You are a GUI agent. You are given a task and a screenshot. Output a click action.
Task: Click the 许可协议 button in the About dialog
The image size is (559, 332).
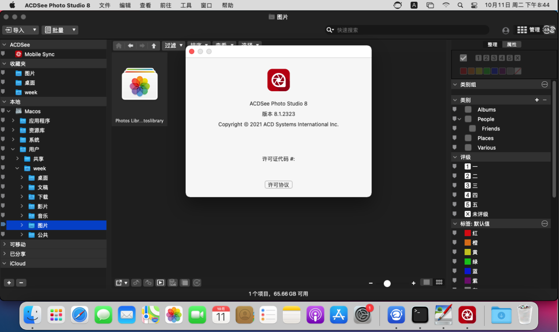coord(278,185)
